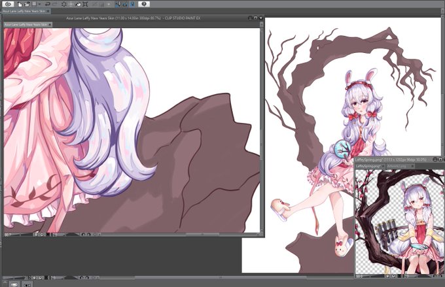Screen dimensions: 445x287
Task: Rotate left in the 80.7% window
Action: click(83, 235)
